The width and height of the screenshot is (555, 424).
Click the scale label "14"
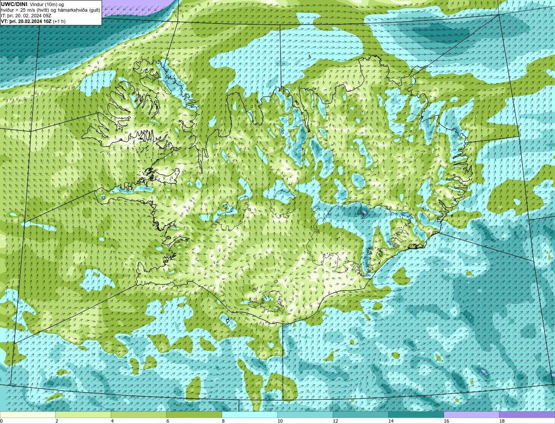point(391,421)
